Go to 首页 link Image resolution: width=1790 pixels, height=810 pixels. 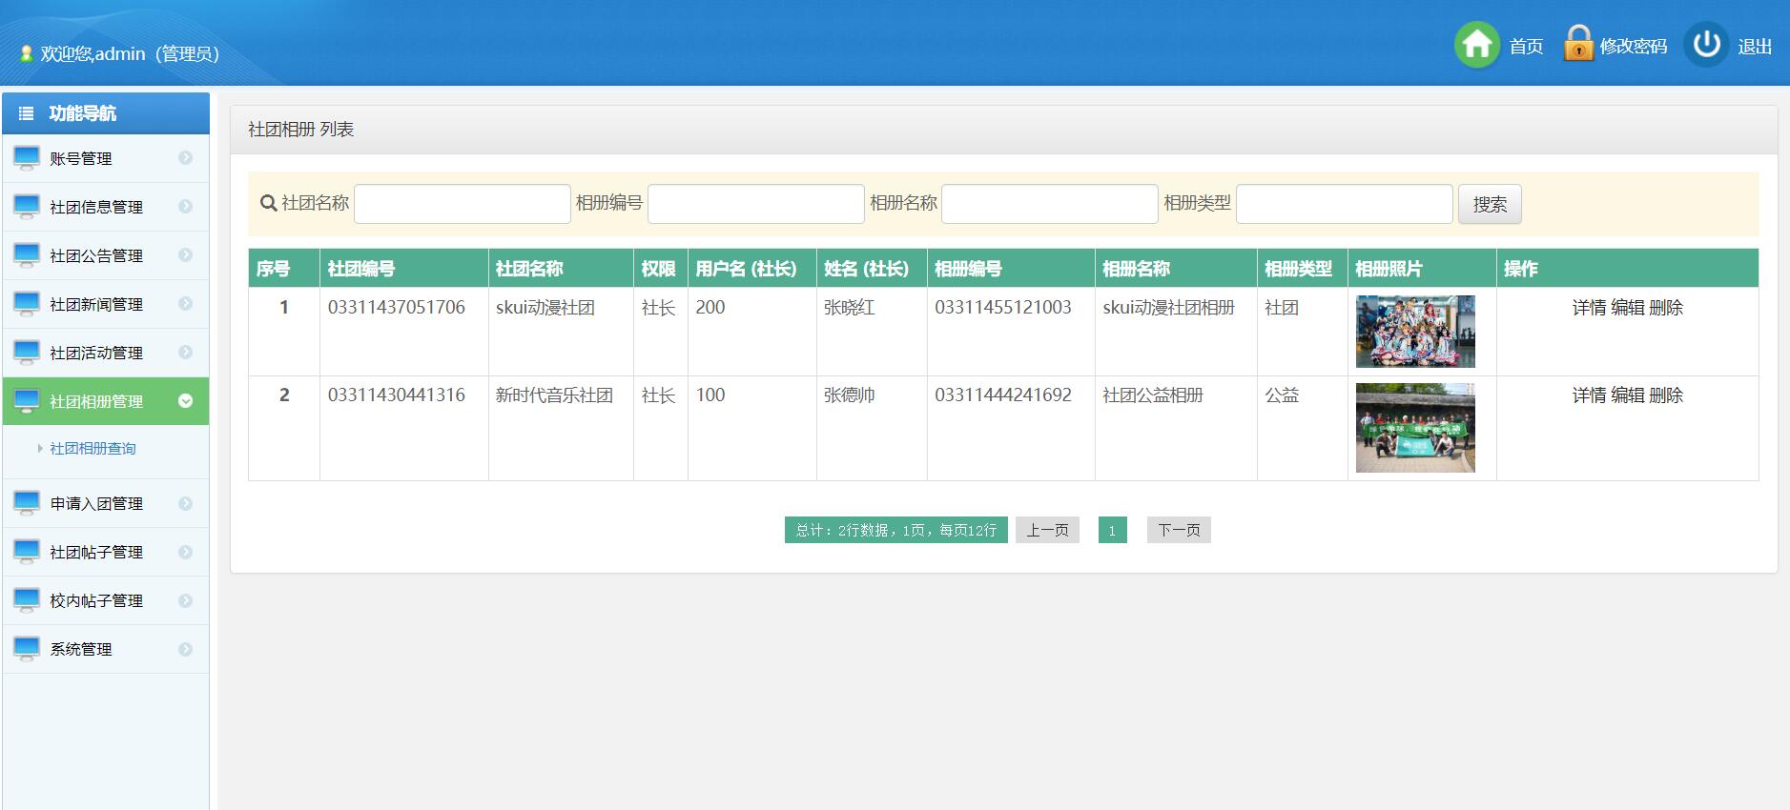tap(1526, 47)
